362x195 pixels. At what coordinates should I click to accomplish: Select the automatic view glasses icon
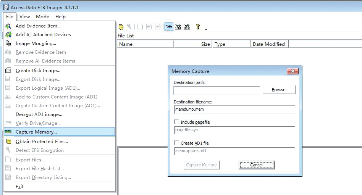click(x=169, y=27)
